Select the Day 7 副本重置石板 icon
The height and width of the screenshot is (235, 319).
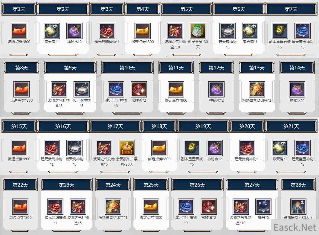[x=280, y=31]
